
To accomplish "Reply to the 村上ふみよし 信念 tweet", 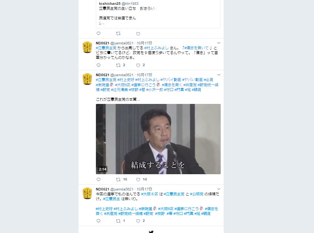I will coord(98,65).
